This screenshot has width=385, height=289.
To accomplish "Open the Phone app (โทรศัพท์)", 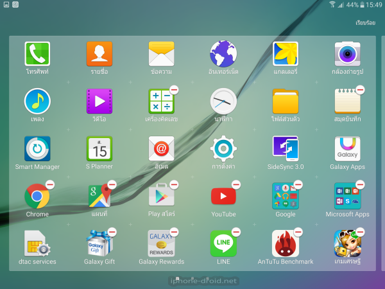I will pos(37,54).
